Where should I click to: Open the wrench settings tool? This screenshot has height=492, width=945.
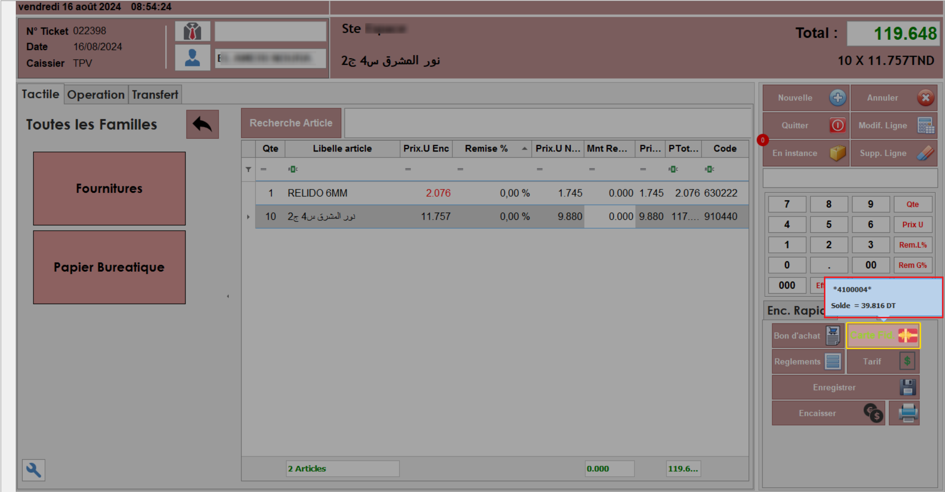(x=33, y=470)
